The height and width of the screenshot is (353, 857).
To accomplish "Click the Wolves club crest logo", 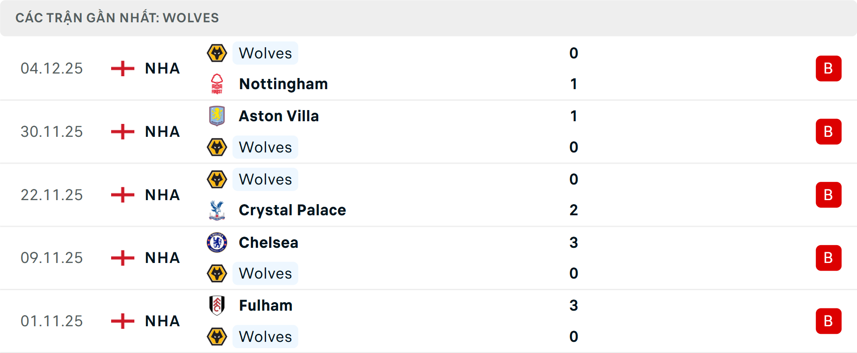I will (x=217, y=53).
